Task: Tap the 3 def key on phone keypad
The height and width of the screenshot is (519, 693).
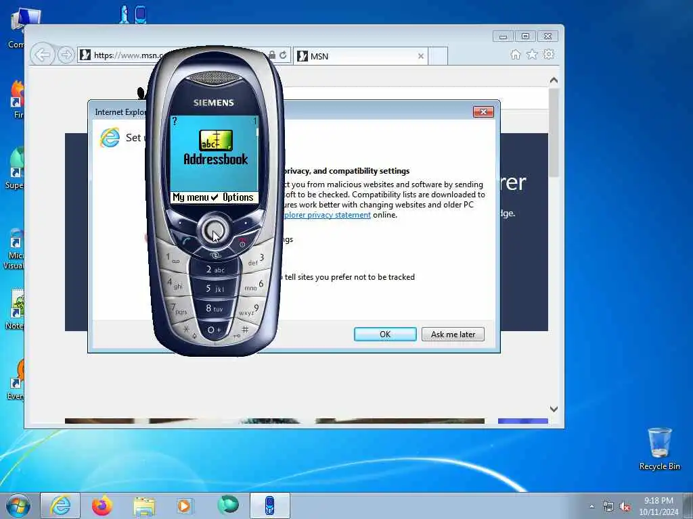Action: pos(256,259)
